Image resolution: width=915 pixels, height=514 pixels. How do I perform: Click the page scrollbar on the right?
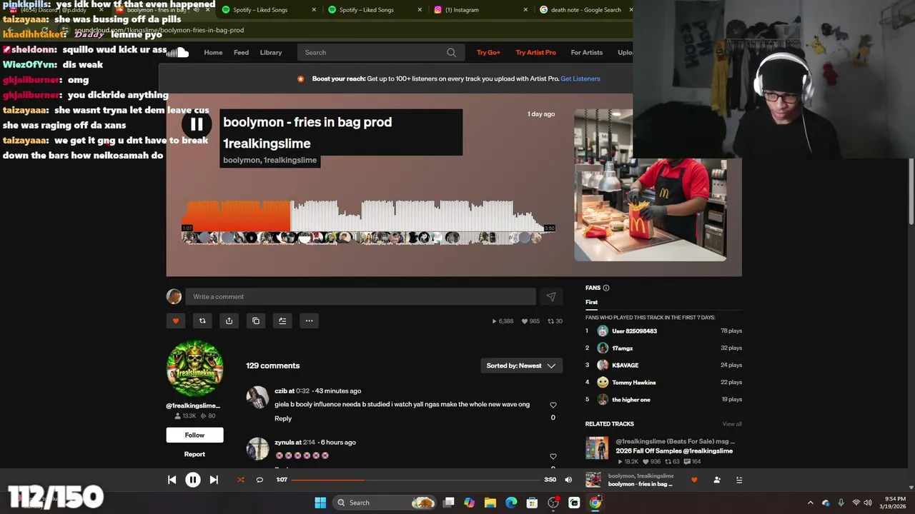click(x=911, y=193)
